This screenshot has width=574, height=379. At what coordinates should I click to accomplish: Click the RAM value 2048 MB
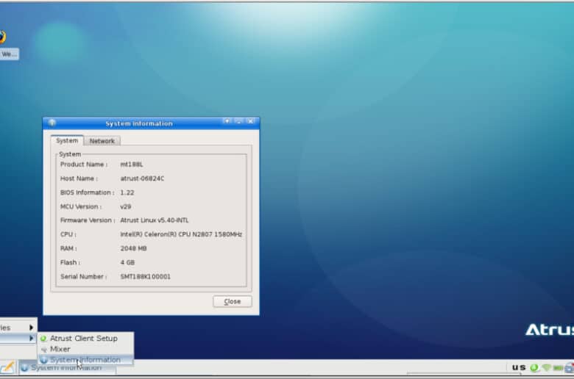click(134, 248)
